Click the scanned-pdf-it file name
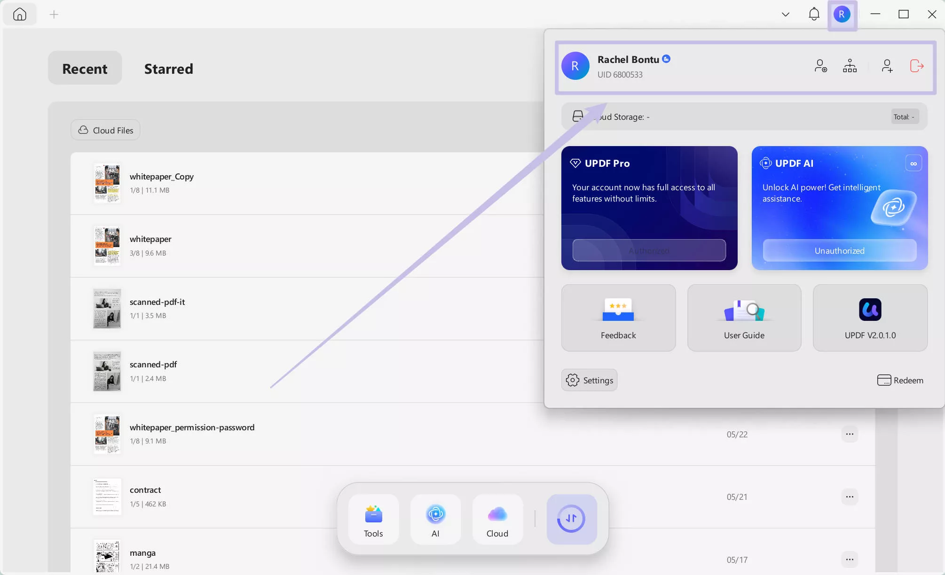This screenshot has width=945, height=575. (157, 302)
